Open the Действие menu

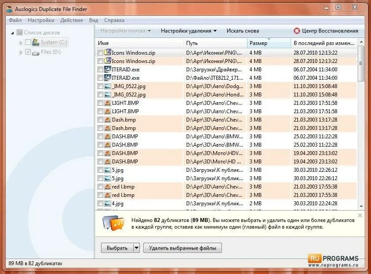(72, 20)
